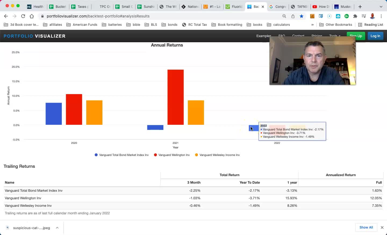Open the bible bookmark folder
The image size is (387, 235).
click(x=133, y=25)
